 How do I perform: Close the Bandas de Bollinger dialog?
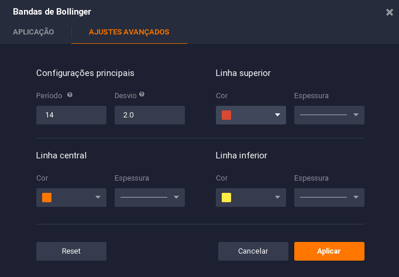(x=389, y=12)
